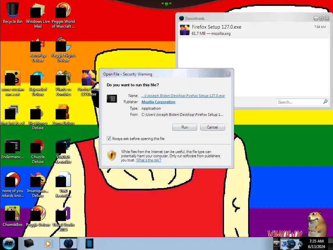Select the Zuma Deluxe desktop icon
The height and width of the screenshot is (250, 333).
tap(63, 115)
